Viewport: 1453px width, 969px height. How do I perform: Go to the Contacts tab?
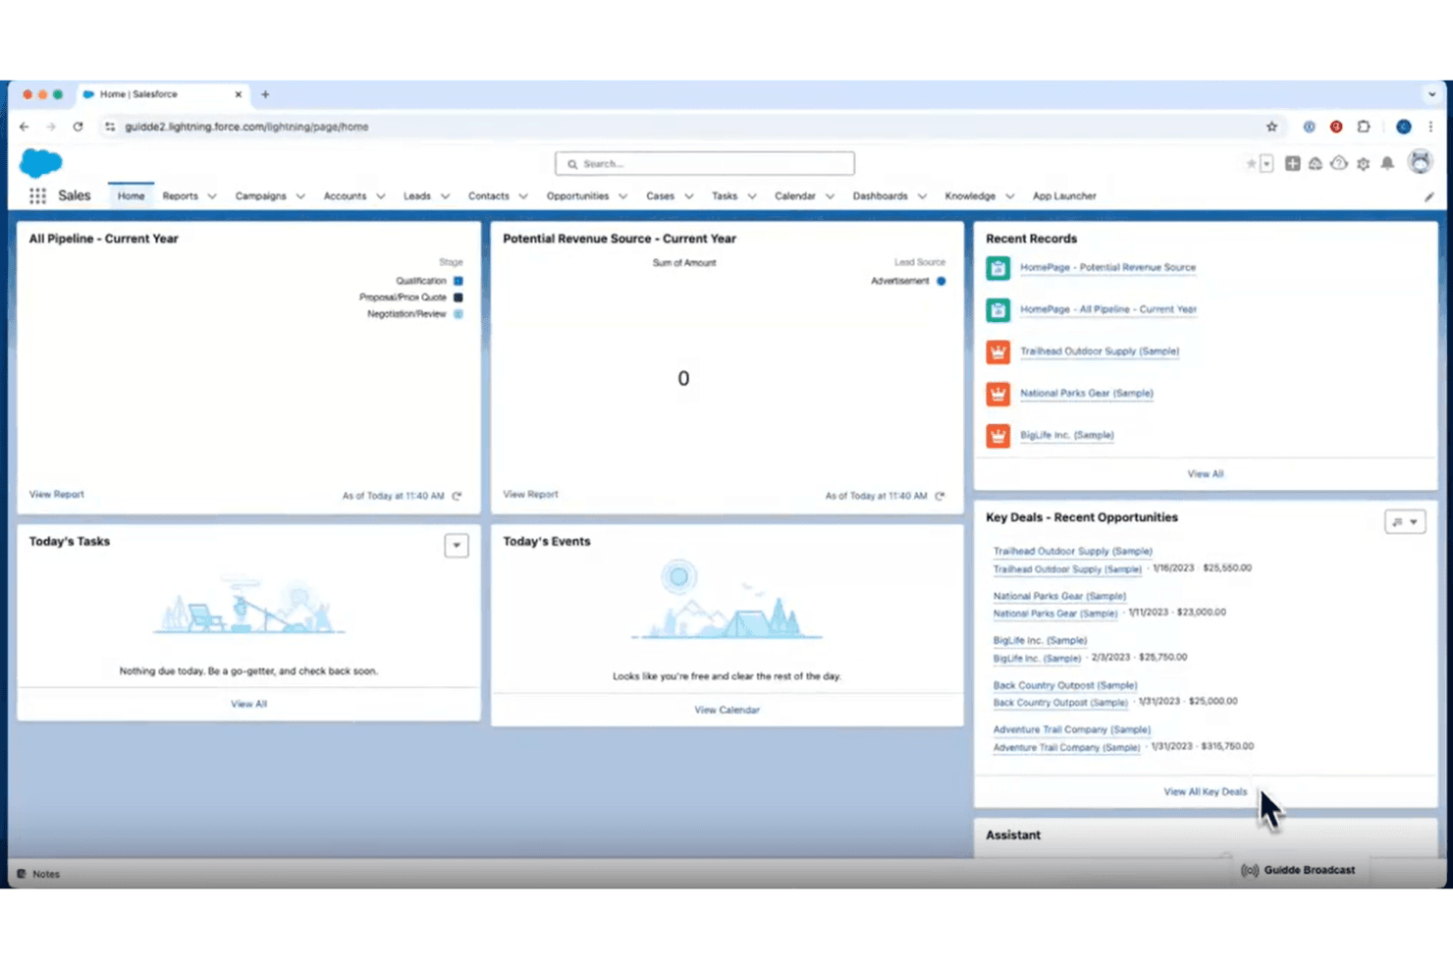pos(489,196)
